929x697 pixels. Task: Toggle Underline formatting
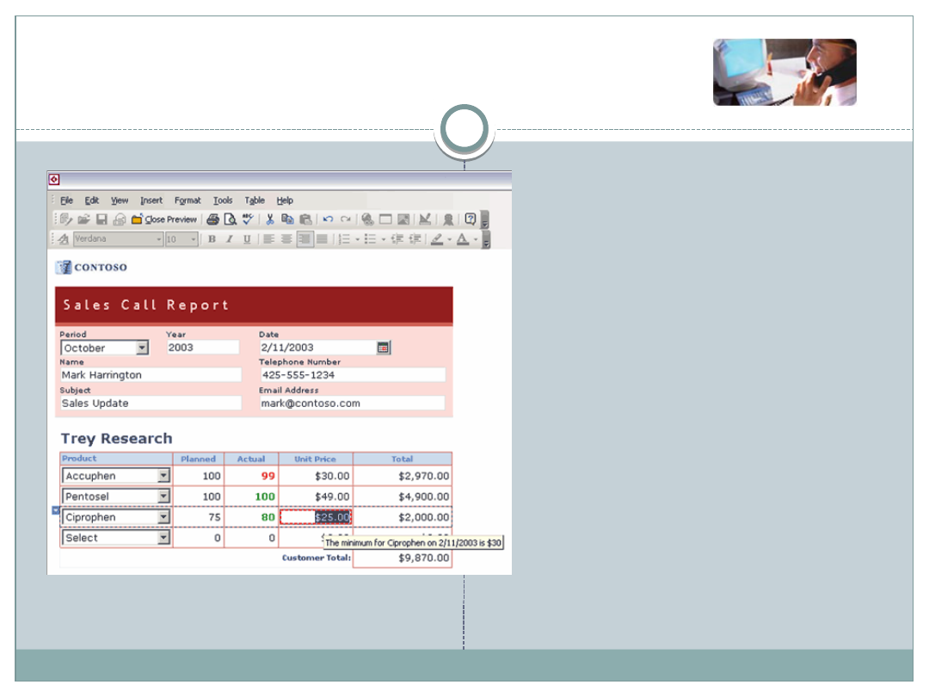[x=247, y=239]
